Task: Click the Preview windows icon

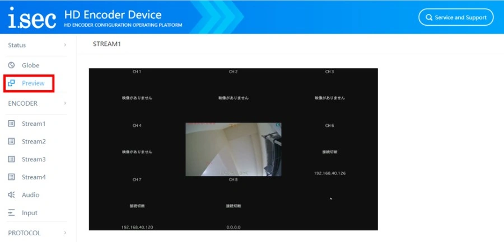Action: pyautogui.click(x=11, y=83)
